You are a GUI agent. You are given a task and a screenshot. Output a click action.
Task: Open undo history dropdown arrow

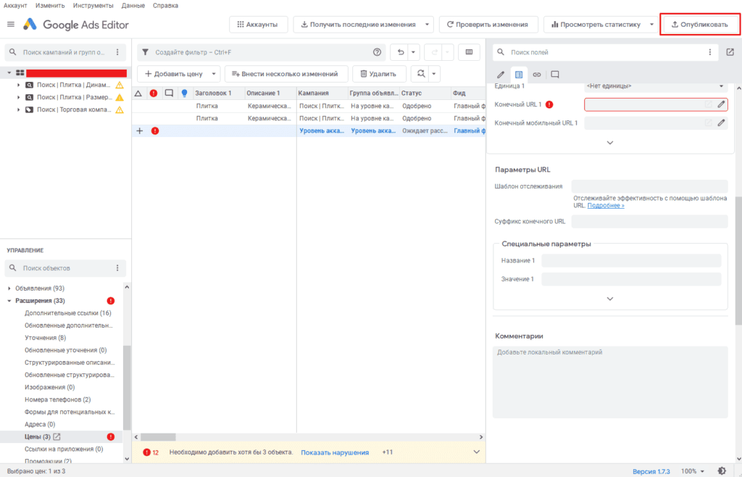coord(413,52)
